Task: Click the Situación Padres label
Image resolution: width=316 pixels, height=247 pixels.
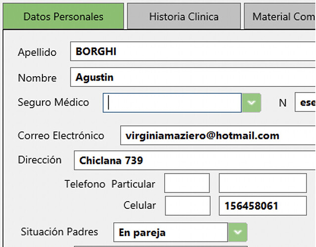Action: (x=59, y=232)
